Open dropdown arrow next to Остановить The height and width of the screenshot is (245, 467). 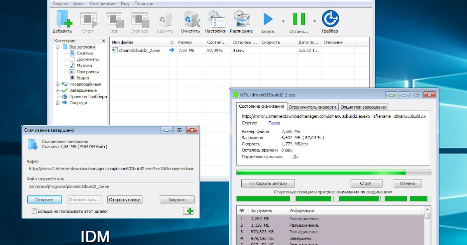(314, 21)
